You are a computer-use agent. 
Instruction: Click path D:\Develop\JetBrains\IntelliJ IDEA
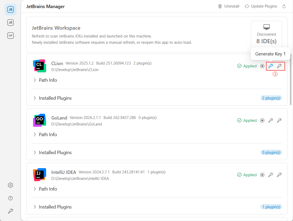80,178
